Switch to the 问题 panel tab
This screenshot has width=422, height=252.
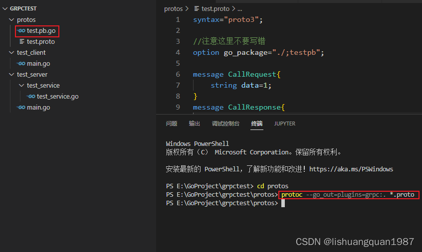tap(172, 124)
